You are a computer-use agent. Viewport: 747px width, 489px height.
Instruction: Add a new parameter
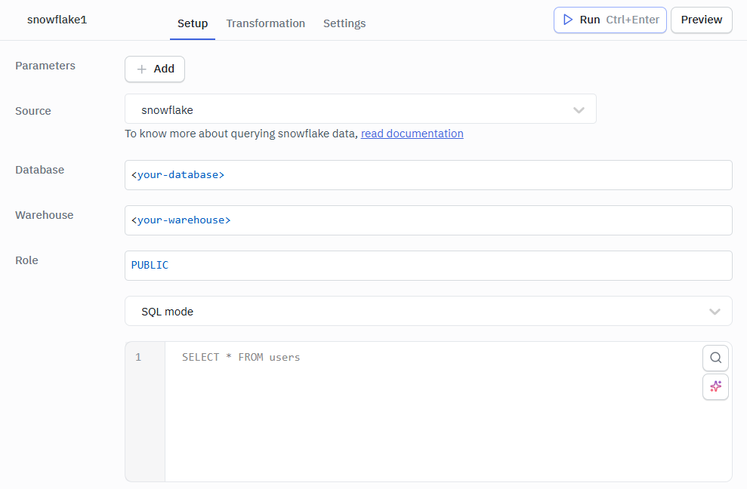(155, 69)
